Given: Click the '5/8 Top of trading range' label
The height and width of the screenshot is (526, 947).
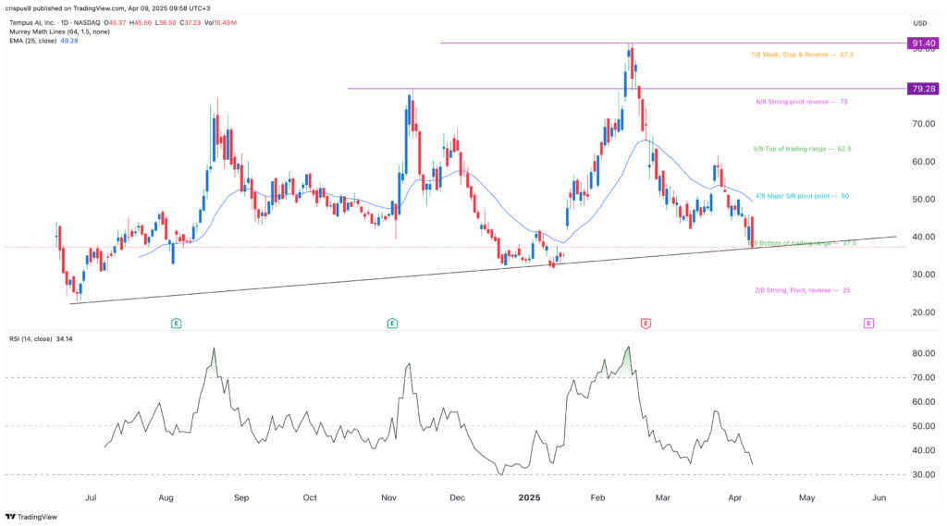Looking at the screenshot, I should (802, 149).
